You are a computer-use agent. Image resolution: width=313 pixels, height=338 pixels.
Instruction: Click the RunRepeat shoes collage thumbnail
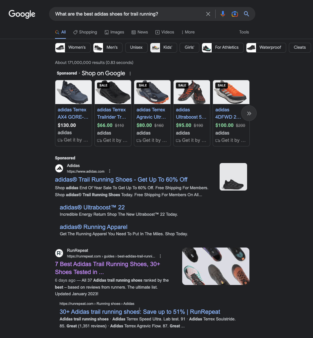coord(216,266)
